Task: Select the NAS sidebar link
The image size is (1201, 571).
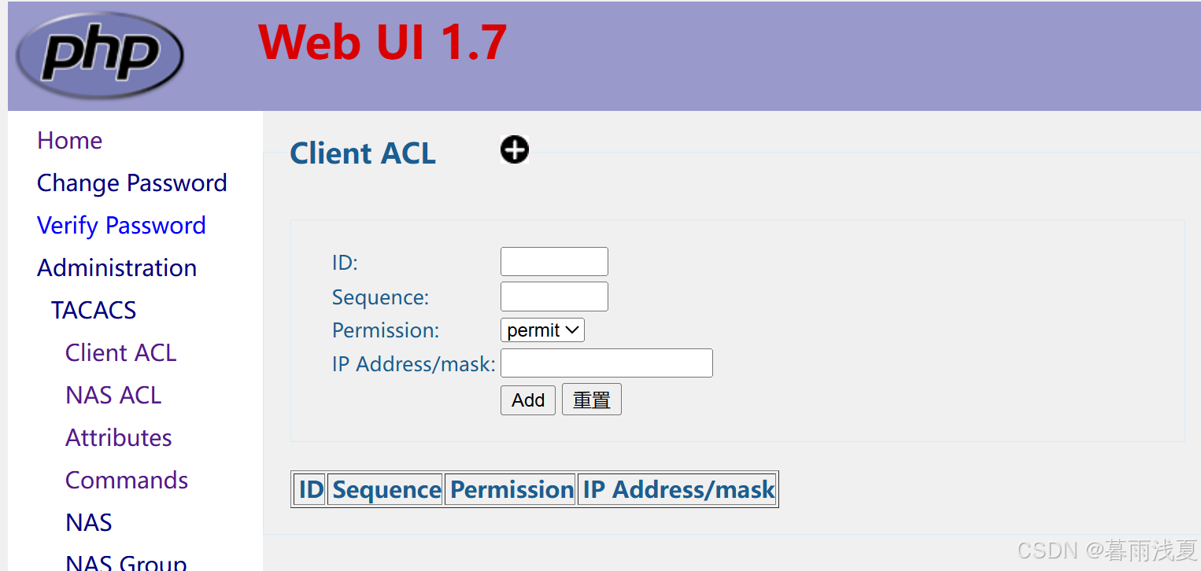Action: (88, 522)
